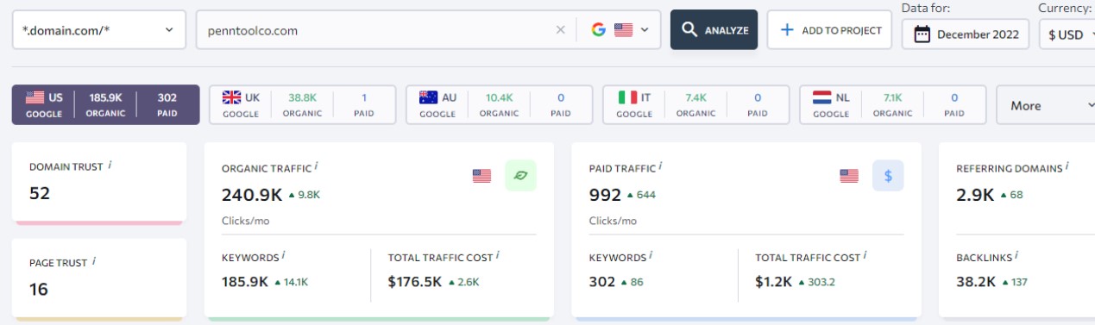Click the paid keywords value 302

[x=602, y=282]
